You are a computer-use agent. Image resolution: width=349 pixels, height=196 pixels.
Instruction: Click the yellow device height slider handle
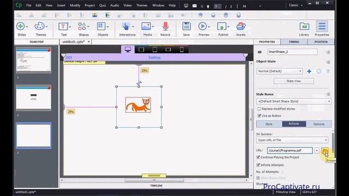tap(154, 176)
